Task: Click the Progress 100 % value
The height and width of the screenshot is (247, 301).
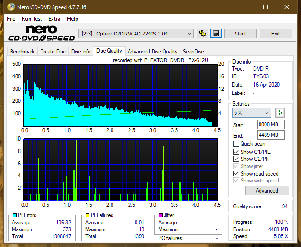Action: [281, 222]
